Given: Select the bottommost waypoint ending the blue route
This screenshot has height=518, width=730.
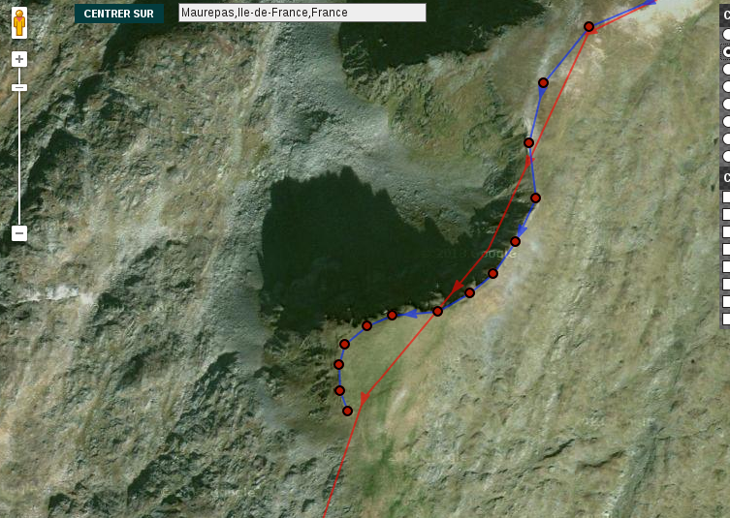Looking at the screenshot, I should coord(347,411).
